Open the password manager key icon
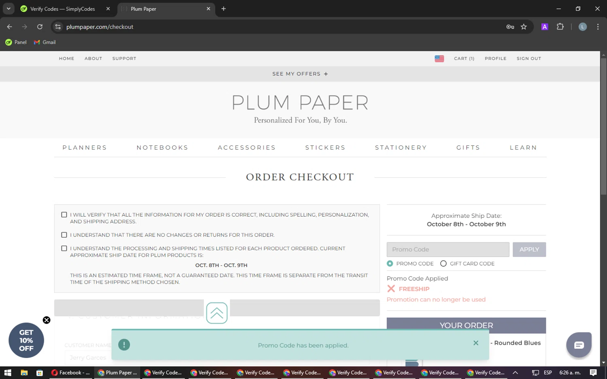Screen dimensions: 607x379 pos(510,27)
